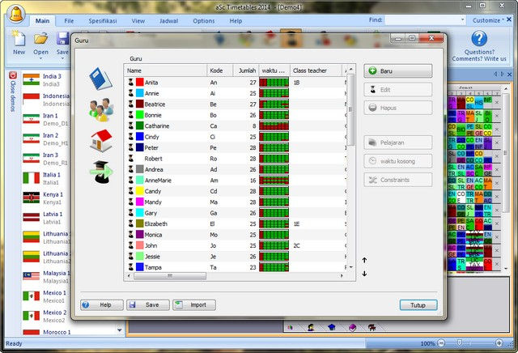Screen dimensions: 518x353
Task: Click the Import button
Action: pyautogui.click(x=194, y=304)
